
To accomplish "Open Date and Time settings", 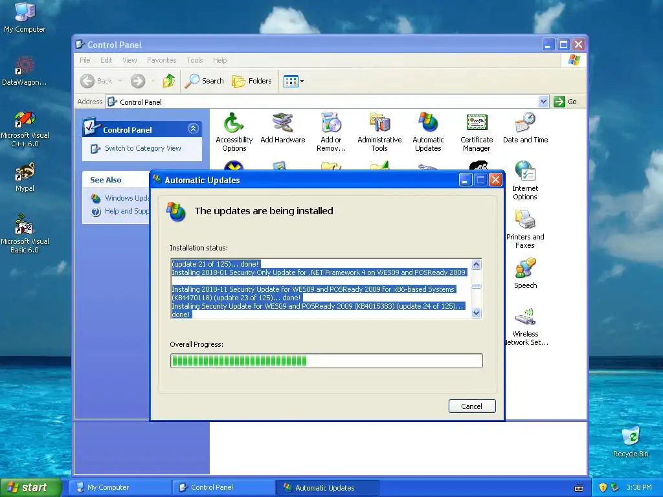I will (x=525, y=128).
